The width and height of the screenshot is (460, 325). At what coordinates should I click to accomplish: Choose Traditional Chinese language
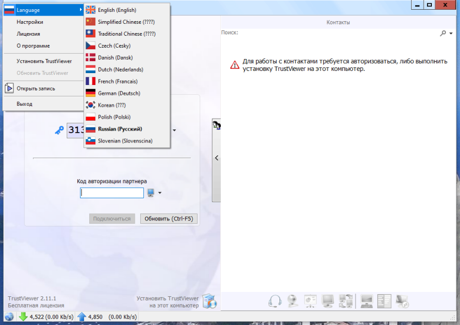127,34
